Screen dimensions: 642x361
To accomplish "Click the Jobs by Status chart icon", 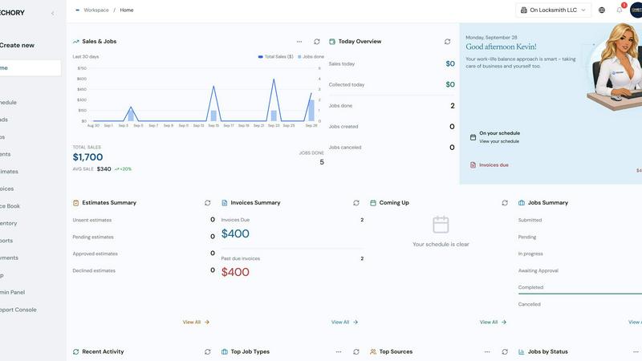I will coord(522,352).
